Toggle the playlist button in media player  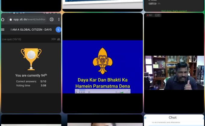89,92
